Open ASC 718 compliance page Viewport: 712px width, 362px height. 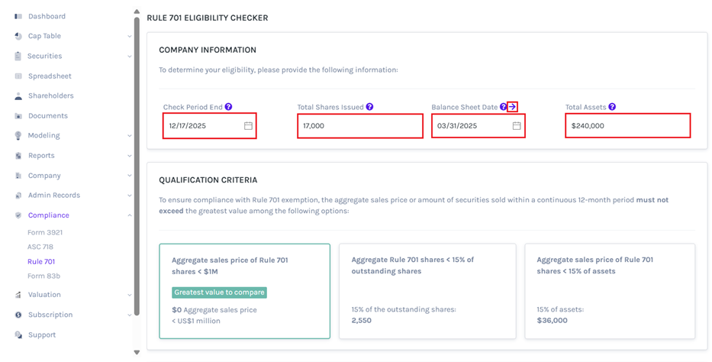pyautogui.click(x=40, y=247)
